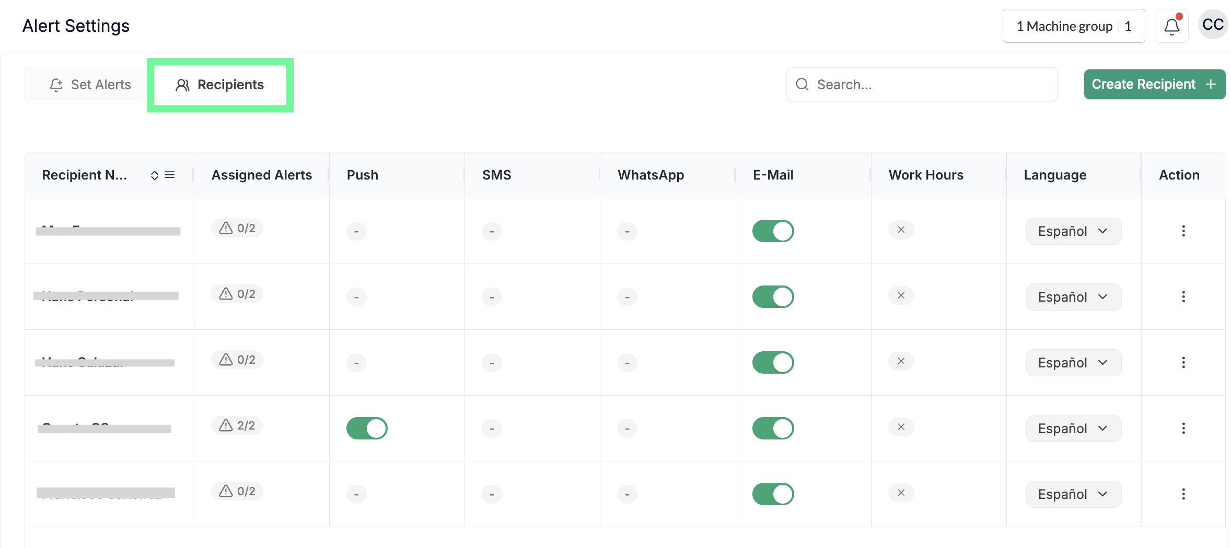Click the Assigned Alerts column header
This screenshot has width=1231, height=548.
[x=262, y=175]
